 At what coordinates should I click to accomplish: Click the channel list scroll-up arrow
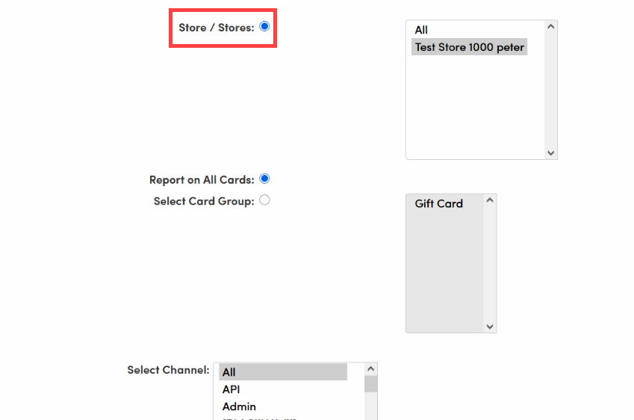tap(370, 369)
